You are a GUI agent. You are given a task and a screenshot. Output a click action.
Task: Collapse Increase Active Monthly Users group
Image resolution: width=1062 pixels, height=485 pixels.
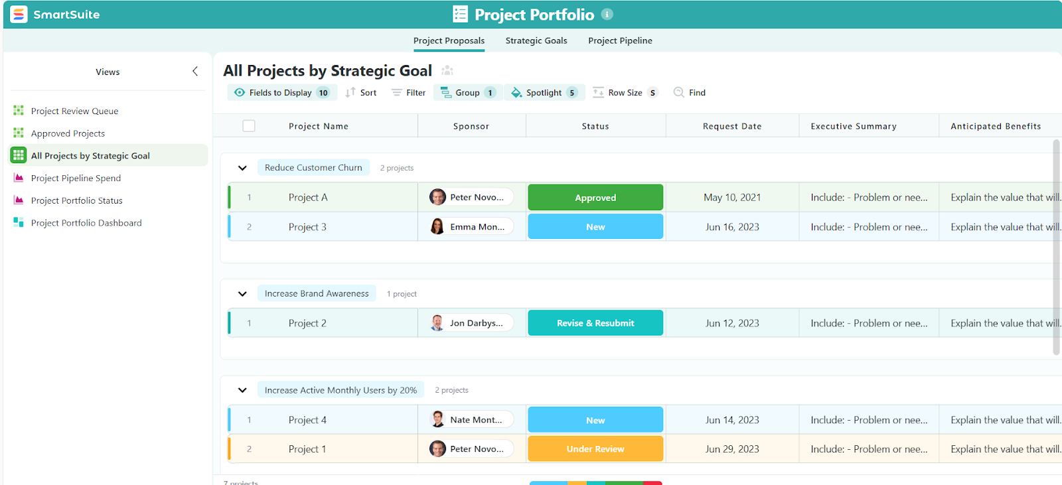242,390
